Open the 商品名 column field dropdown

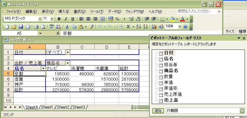coord(68,63)
